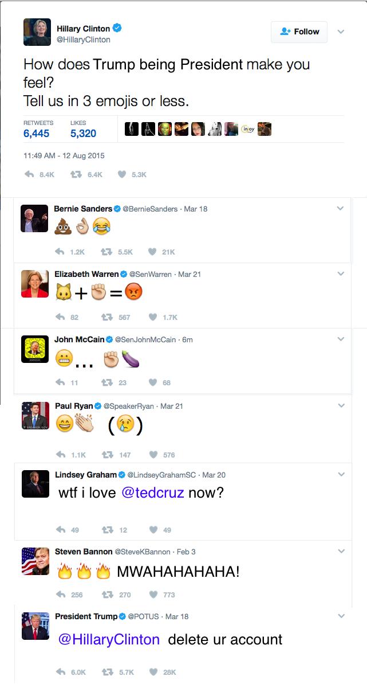Open the @tedcruz mention link
This screenshot has width=367, height=688.
[x=153, y=492]
